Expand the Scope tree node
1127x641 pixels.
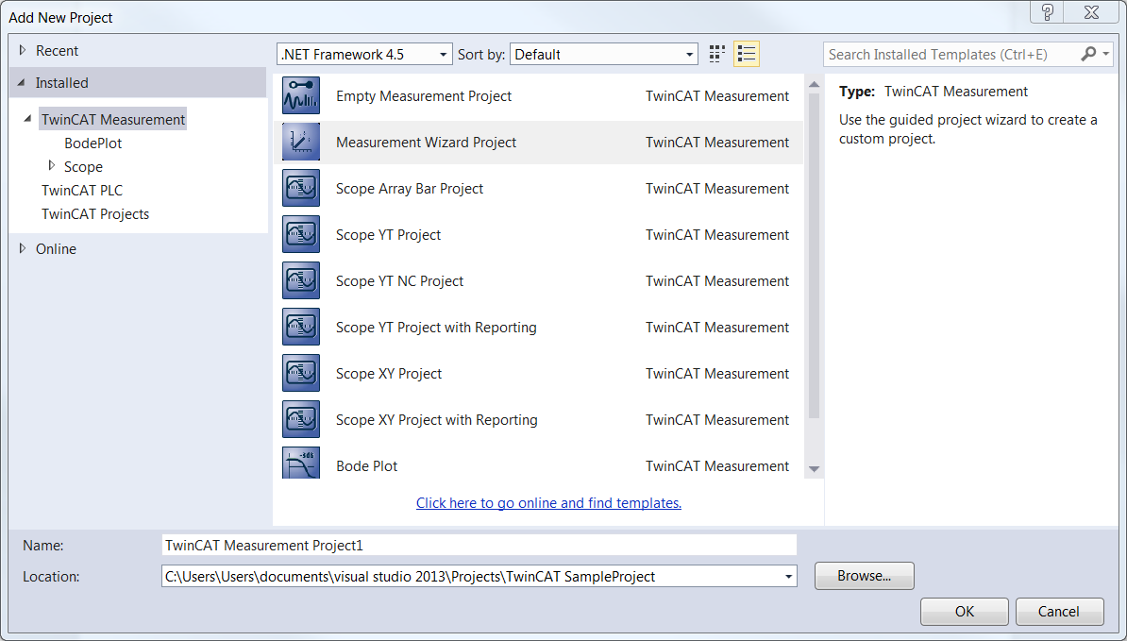[x=52, y=165]
